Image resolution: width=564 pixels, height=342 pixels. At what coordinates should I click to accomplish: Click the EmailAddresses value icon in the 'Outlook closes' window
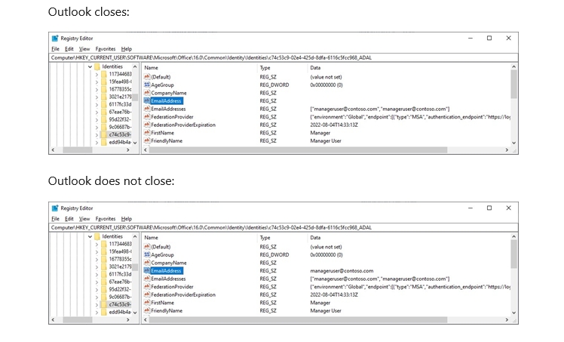[x=147, y=109]
